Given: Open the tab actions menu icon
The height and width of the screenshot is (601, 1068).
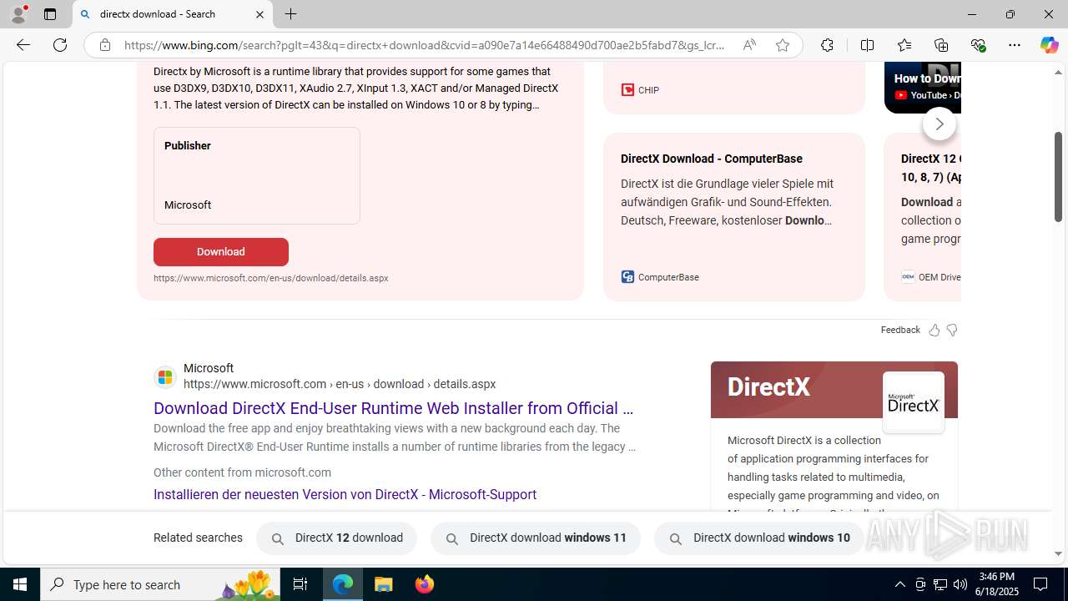Looking at the screenshot, I should point(50,14).
